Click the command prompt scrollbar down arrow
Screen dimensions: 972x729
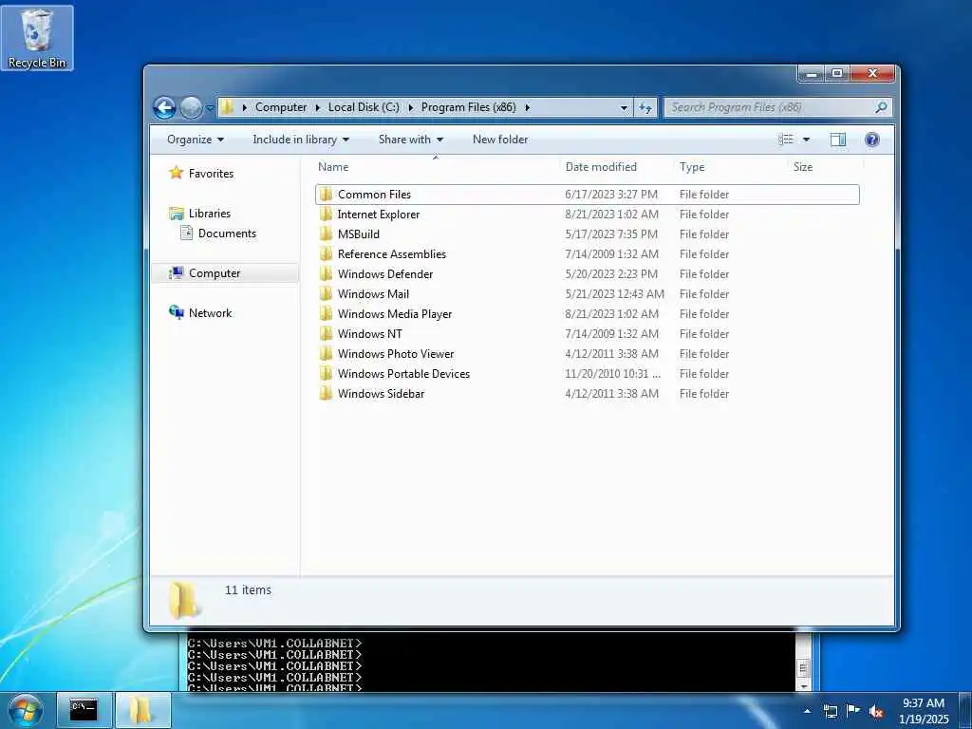click(803, 686)
